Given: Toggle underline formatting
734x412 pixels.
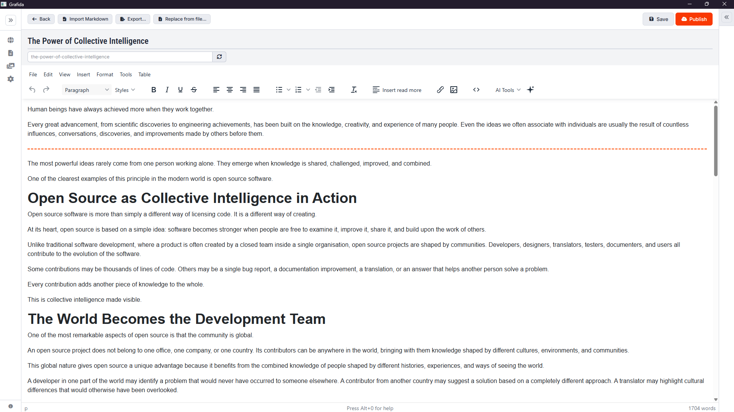Looking at the screenshot, I should (180, 90).
